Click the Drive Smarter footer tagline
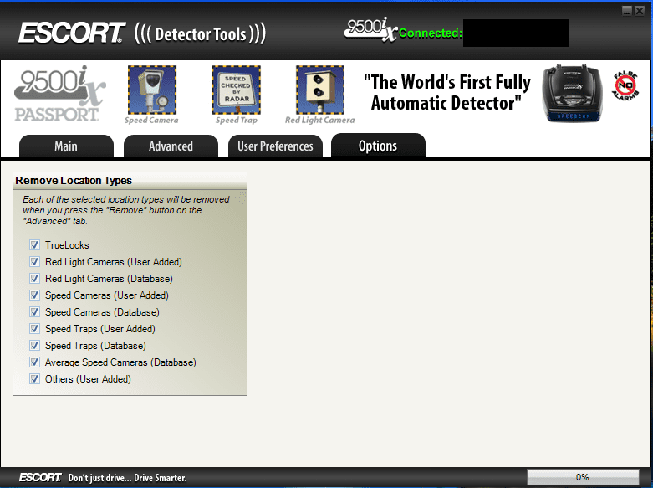This screenshot has height=488, width=653. [x=127, y=478]
